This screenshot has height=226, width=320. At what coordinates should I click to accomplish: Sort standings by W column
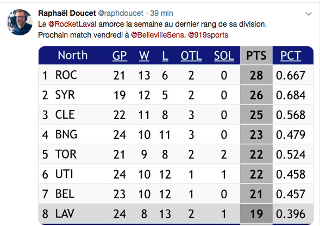(x=144, y=56)
